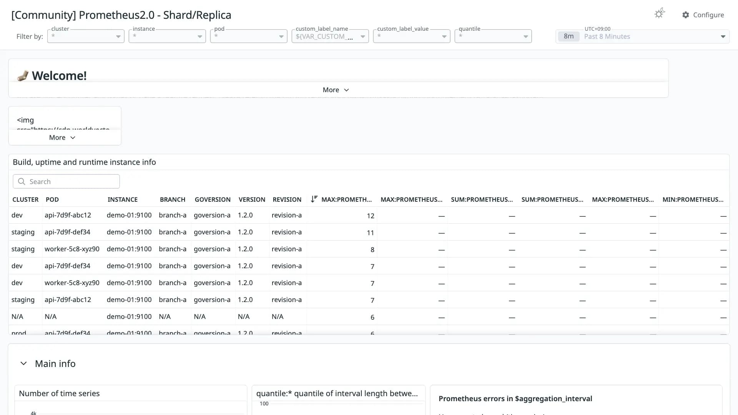The image size is (738, 415).
Task: Click the N/A cluster cell
Action: point(17,317)
